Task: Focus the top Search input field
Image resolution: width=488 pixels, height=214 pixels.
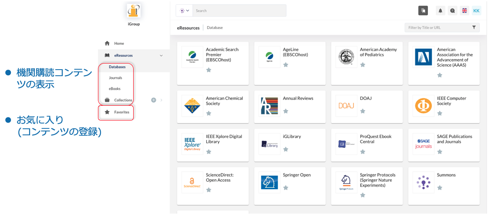Action: tap(239, 10)
